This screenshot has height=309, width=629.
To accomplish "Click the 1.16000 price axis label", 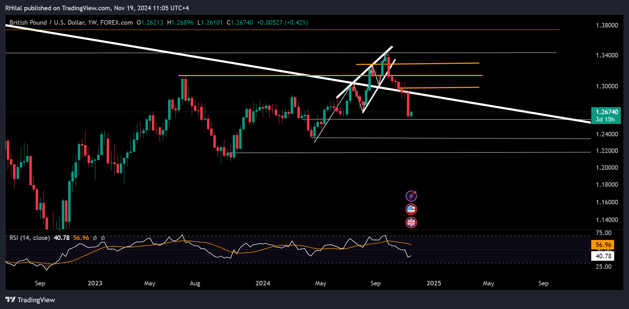I will click(607, 202).
